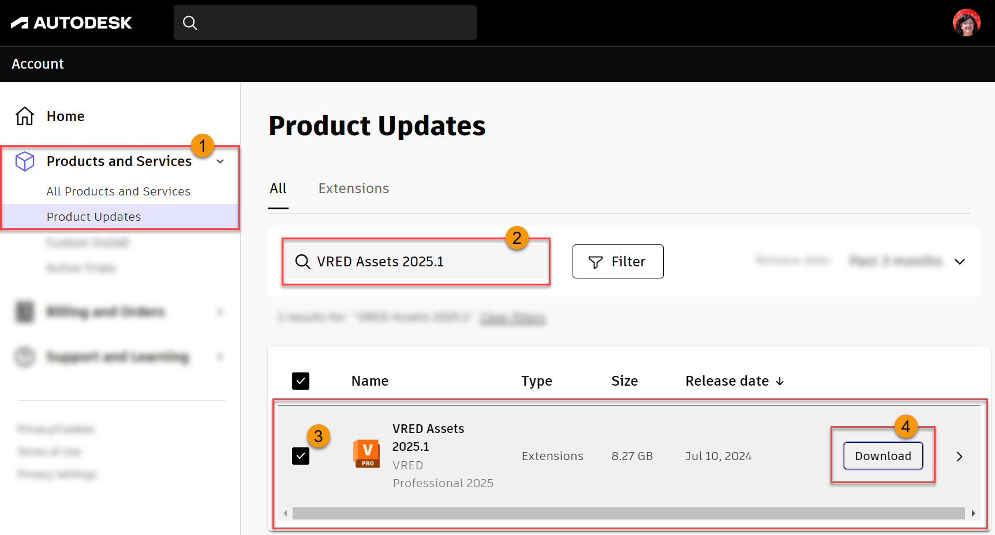
Task: Click the user profile avatar
Action: [966, 22]
